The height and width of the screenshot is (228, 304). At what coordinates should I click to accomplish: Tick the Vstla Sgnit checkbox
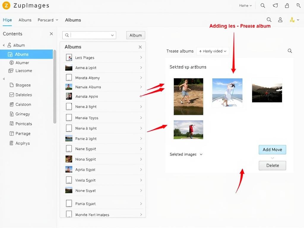pos(69,180)
